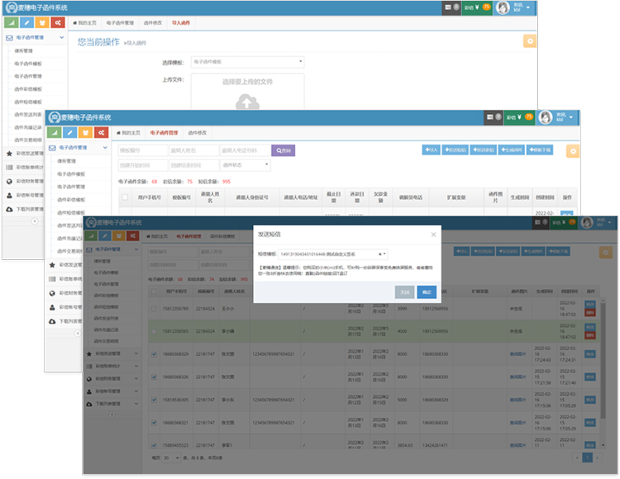Switch to the 导入函件 tab in the backmost window
Viewport: 620px width, 479px height.
pos(180,23)
